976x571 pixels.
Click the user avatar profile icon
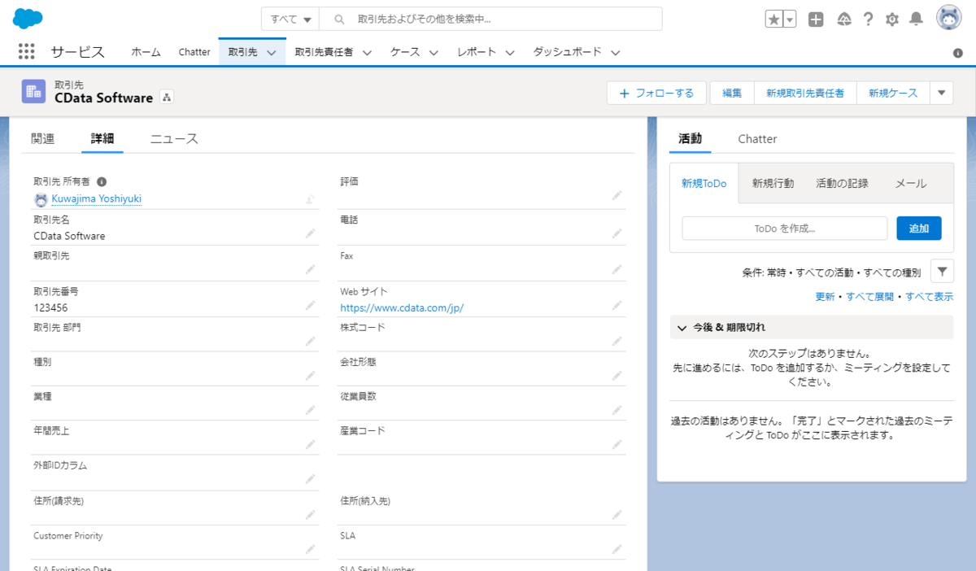coord(948,18)
